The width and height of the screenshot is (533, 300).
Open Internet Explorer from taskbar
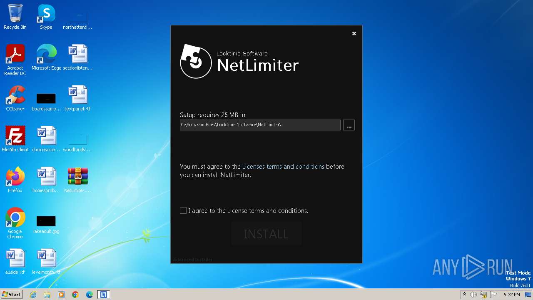pos(33,295)
